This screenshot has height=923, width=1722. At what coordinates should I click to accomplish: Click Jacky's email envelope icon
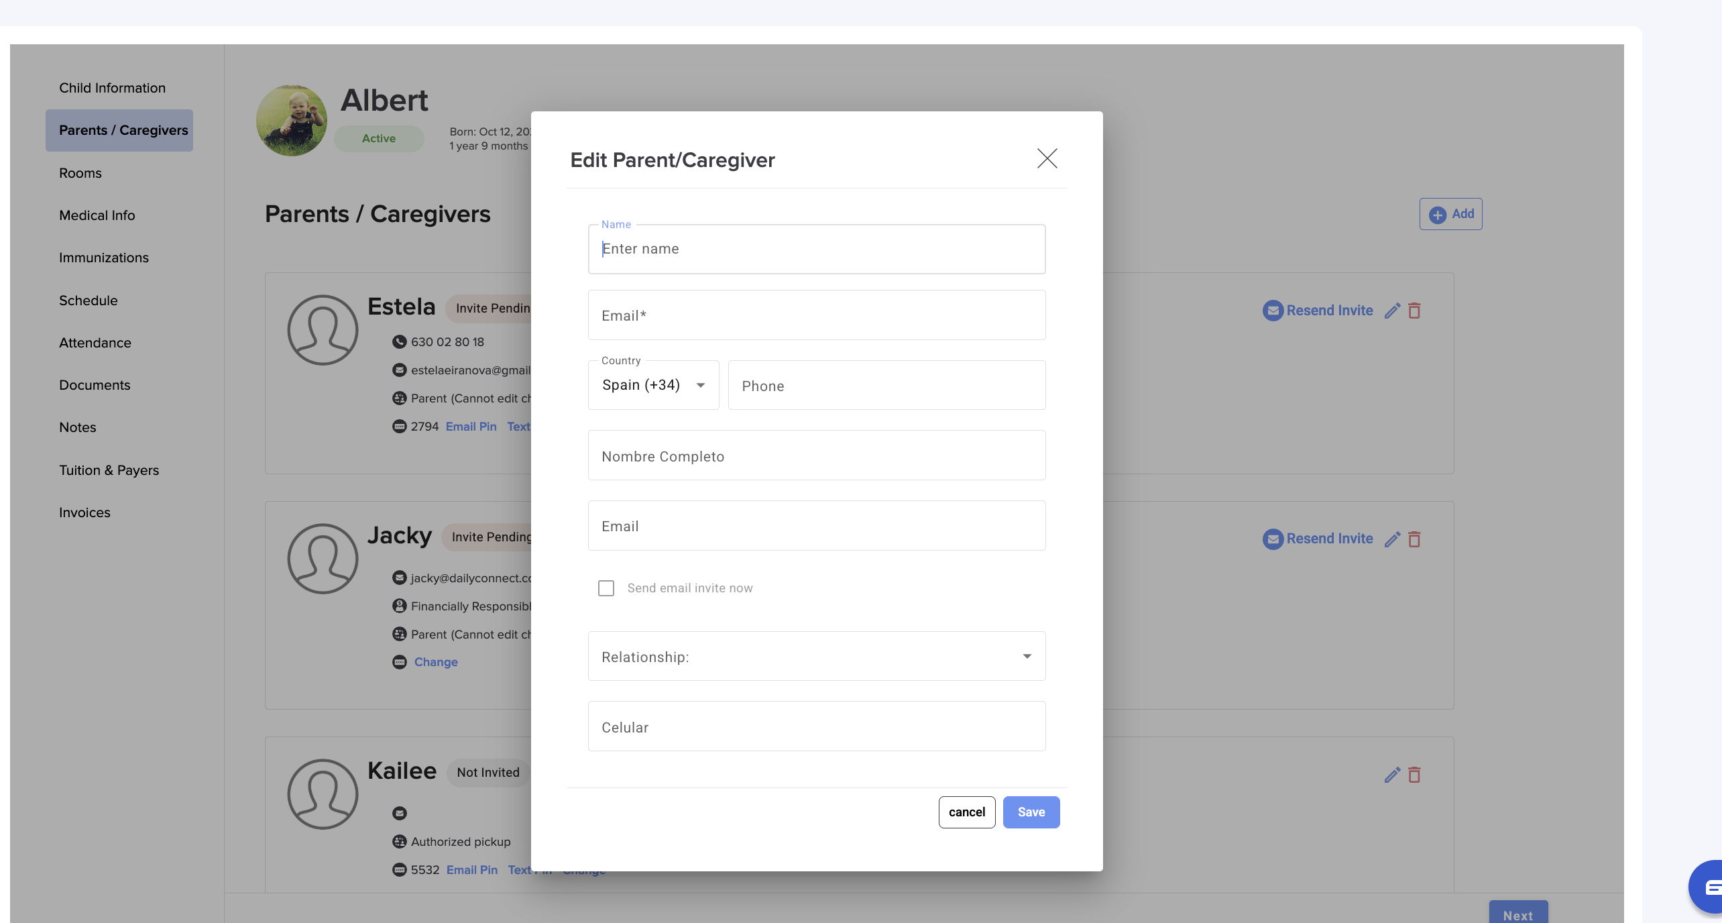[x=399, y=578]
